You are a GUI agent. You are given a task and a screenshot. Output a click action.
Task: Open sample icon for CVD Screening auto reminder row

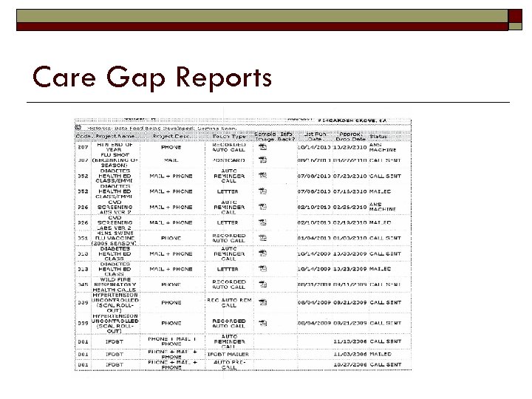[x=262, y=207]
